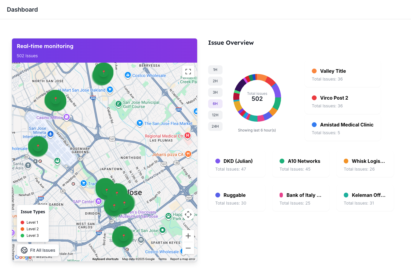
Task: Click The San Jose Flea Market pin
Action: pyautogui.click(x=139, y=123)
